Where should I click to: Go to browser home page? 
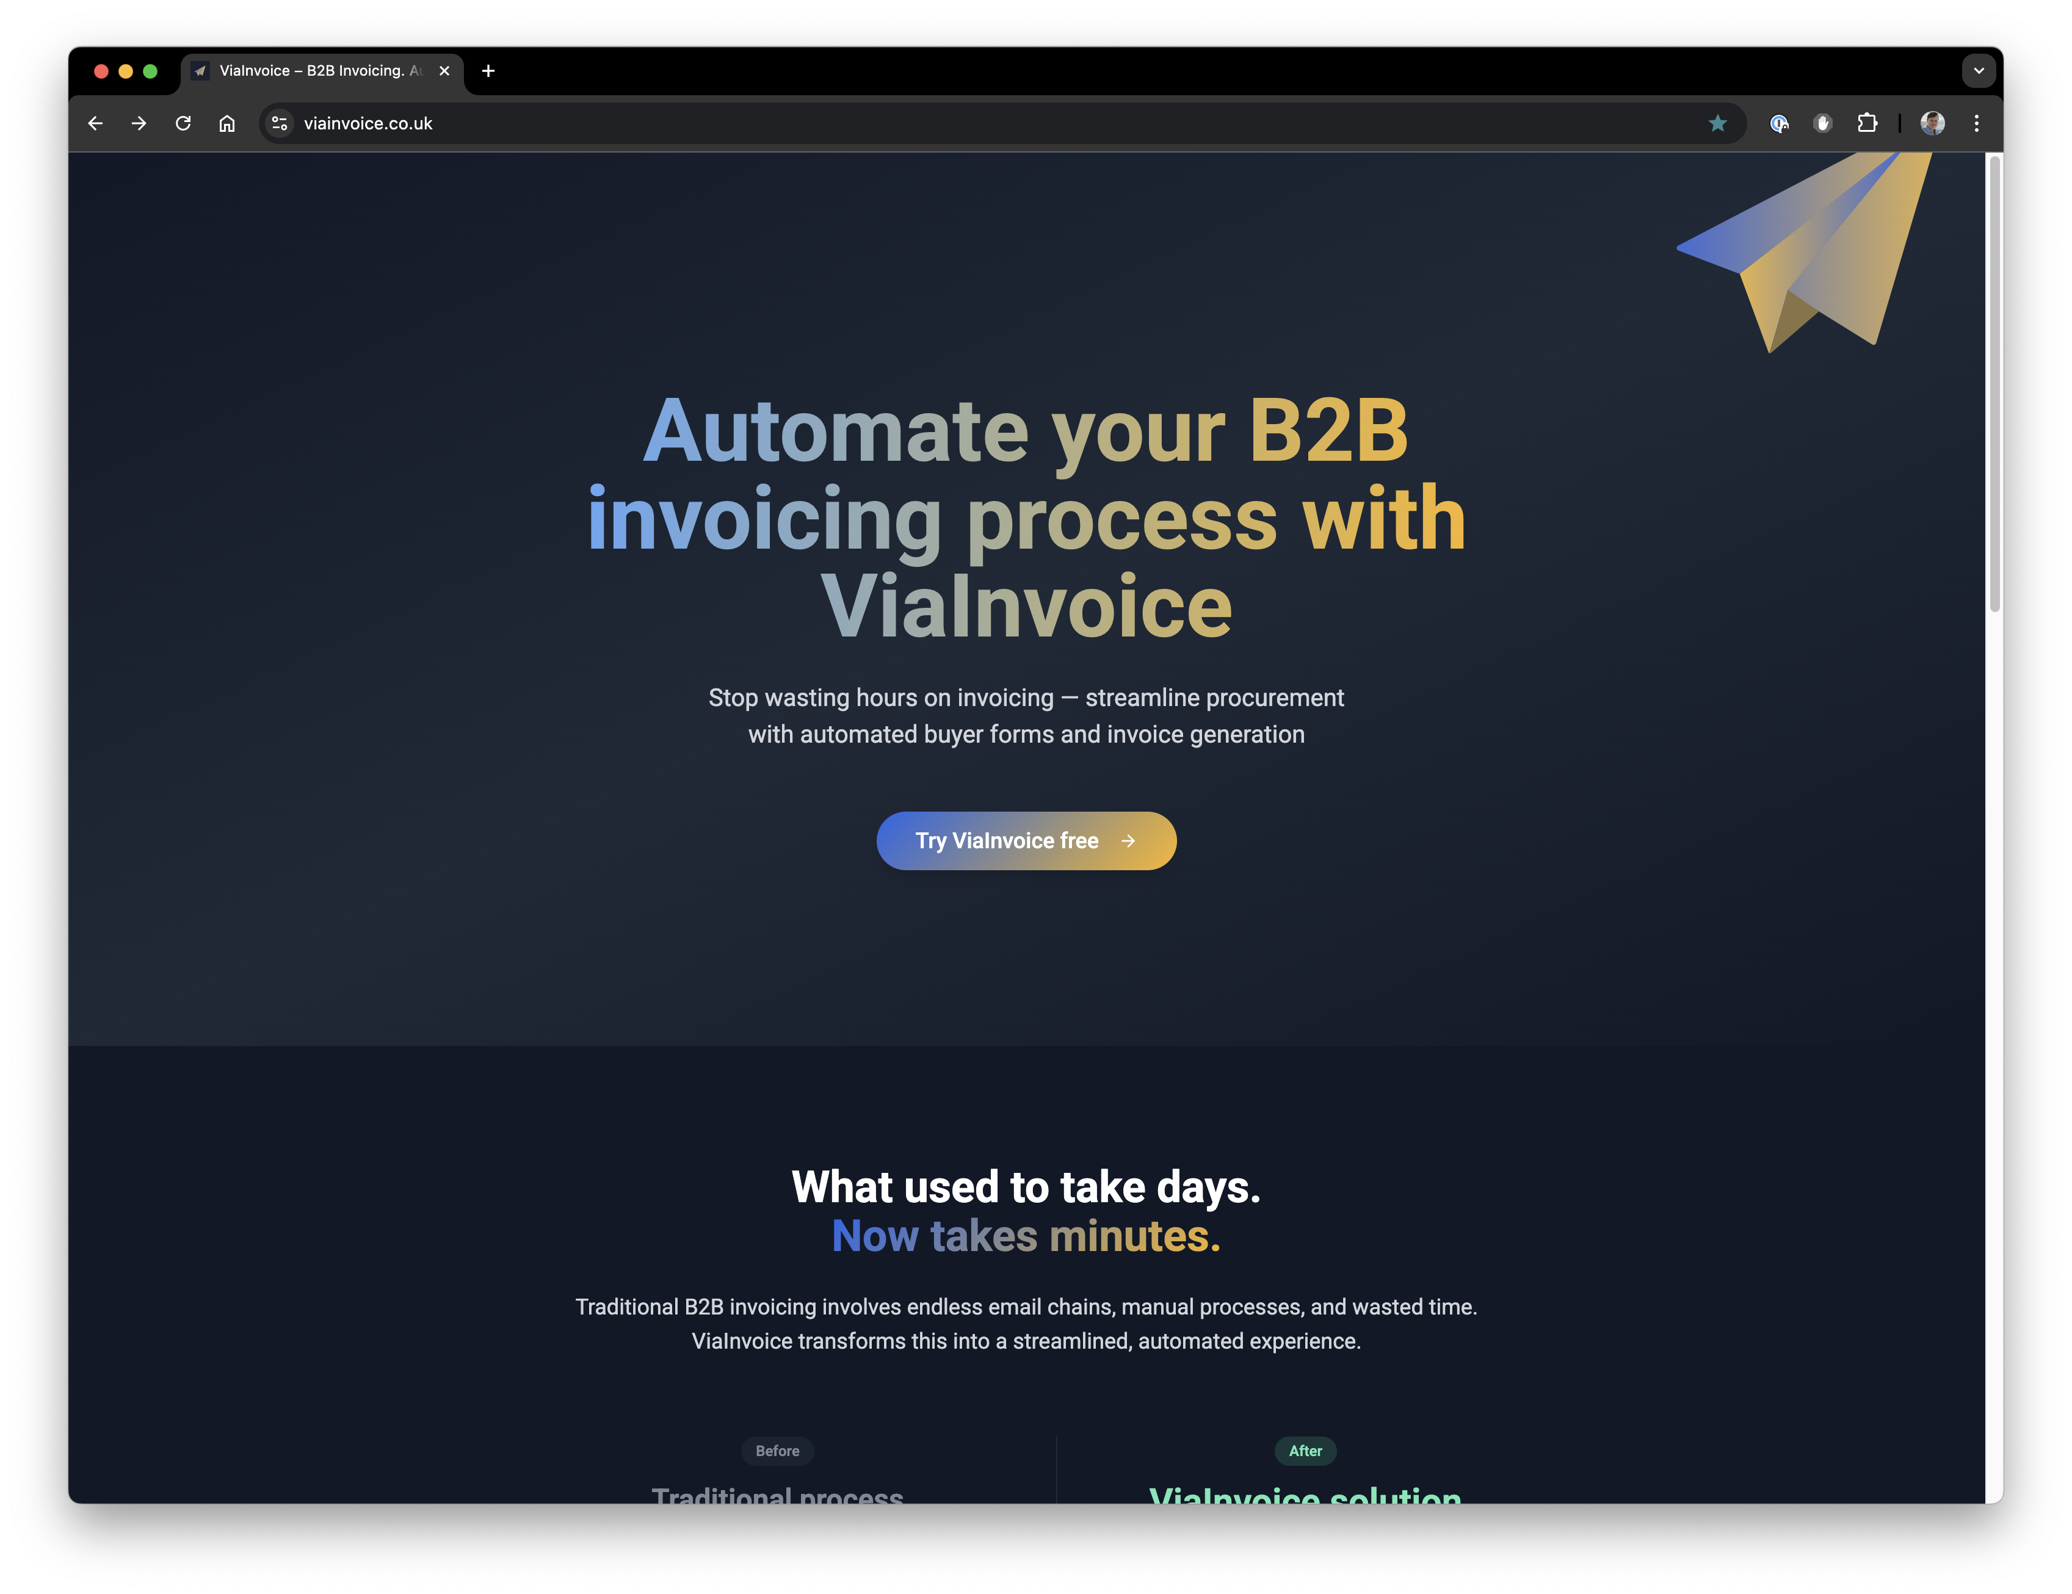(x=226, y=123)
